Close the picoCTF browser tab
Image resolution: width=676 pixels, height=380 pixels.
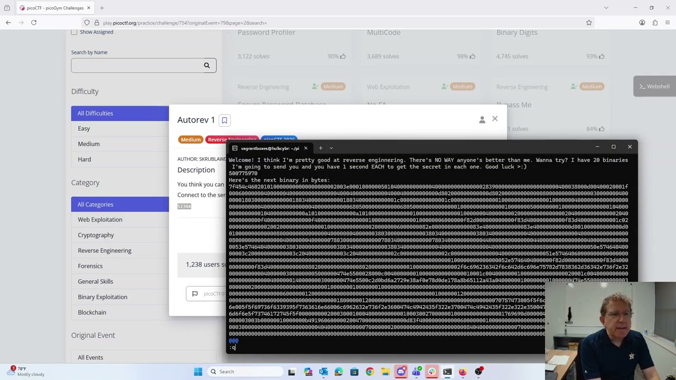[x=89, y=8]
